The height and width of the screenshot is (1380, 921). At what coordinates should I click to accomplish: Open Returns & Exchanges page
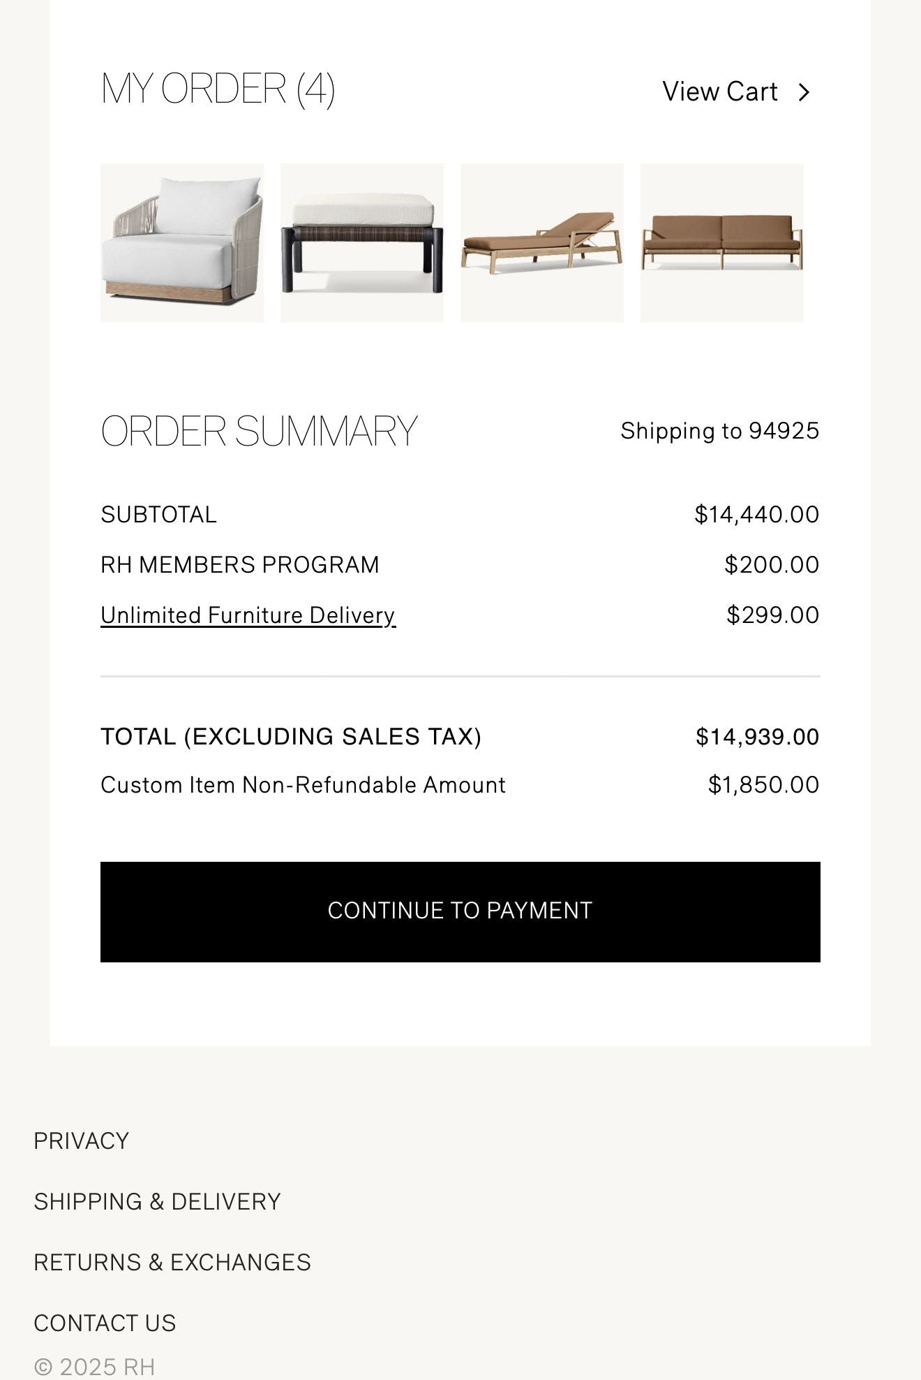point(172,1261)
